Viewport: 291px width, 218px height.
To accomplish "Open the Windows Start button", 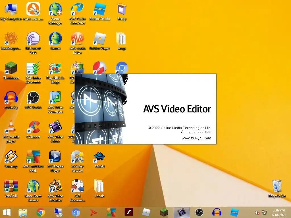I will coord(7,212).
